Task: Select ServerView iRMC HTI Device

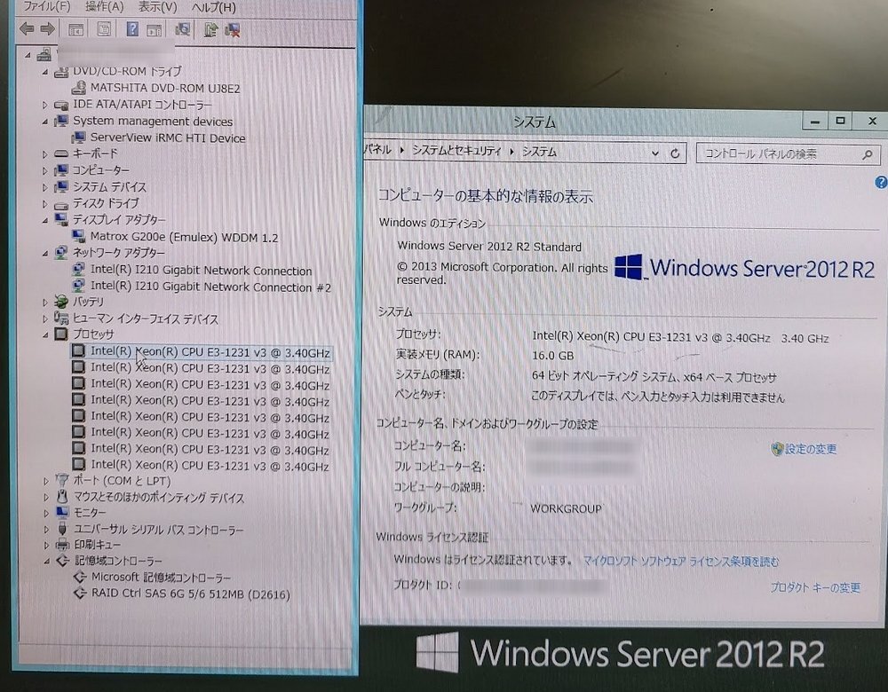Action: click(x=168, y=138)
